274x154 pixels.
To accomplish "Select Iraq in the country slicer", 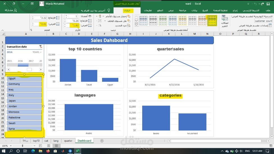I will (x=24, y=90).
